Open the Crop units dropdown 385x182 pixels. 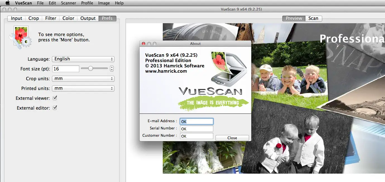coord(83,79)
